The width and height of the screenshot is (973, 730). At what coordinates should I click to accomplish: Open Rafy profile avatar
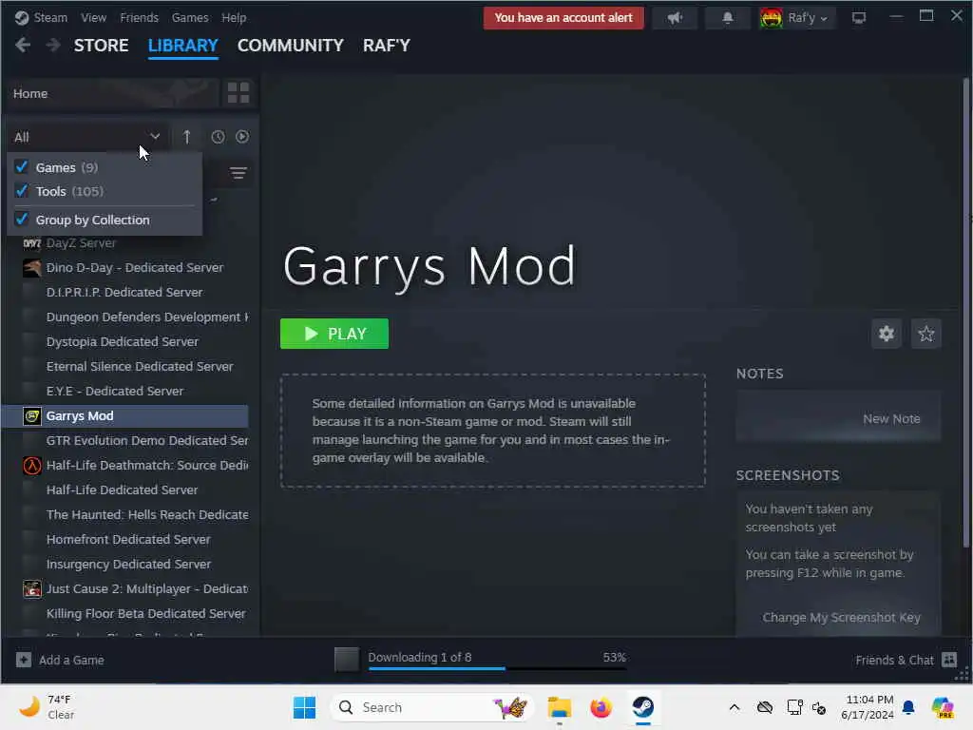click(x=771, y=18)
